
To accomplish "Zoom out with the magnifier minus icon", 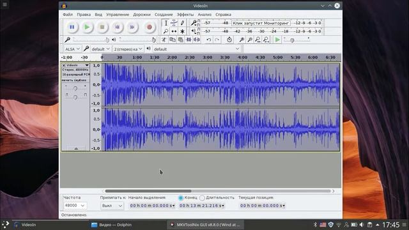I will (x=250, y=40).
